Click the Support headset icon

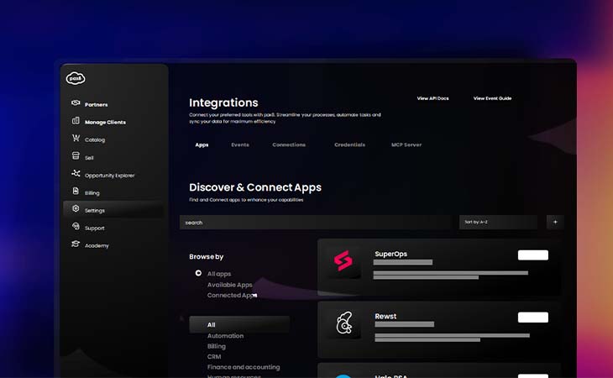point(76,226)
